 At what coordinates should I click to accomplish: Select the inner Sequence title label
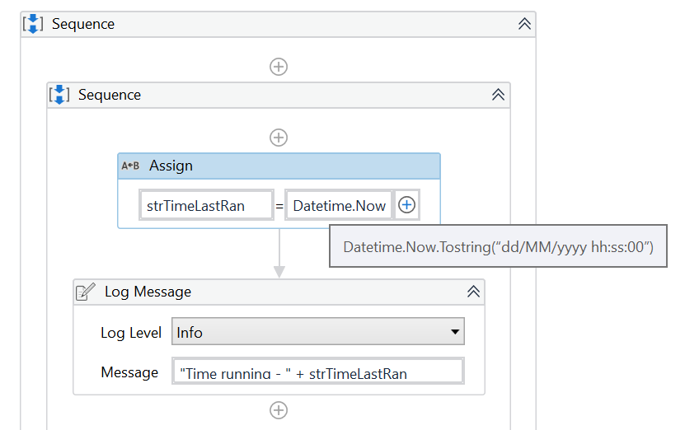pyautogui.click(x=110, y=95)
